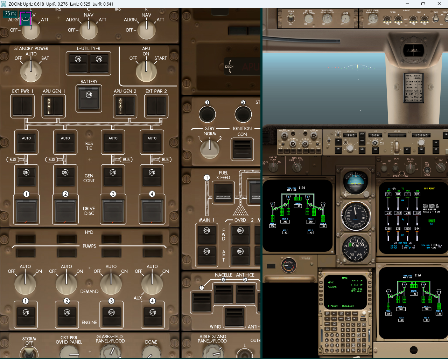Push the APU GEN 2 AVAIL switch
448x359 pixels.
click(125, 106)
